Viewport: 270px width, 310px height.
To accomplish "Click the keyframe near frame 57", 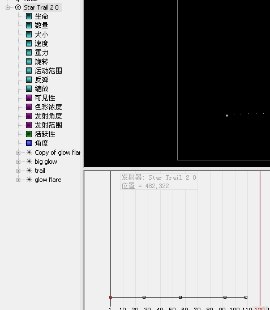I will [x=180, y=297].
